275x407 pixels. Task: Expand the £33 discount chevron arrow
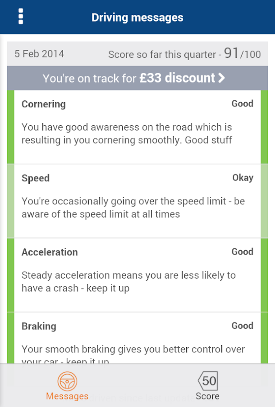pyautogui.click(x=221, y=78)
